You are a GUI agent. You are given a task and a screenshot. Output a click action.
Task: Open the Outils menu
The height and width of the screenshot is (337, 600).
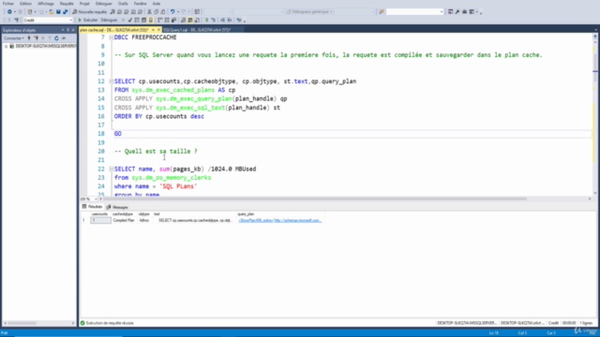pyautogui.click(x=123, y=4)
